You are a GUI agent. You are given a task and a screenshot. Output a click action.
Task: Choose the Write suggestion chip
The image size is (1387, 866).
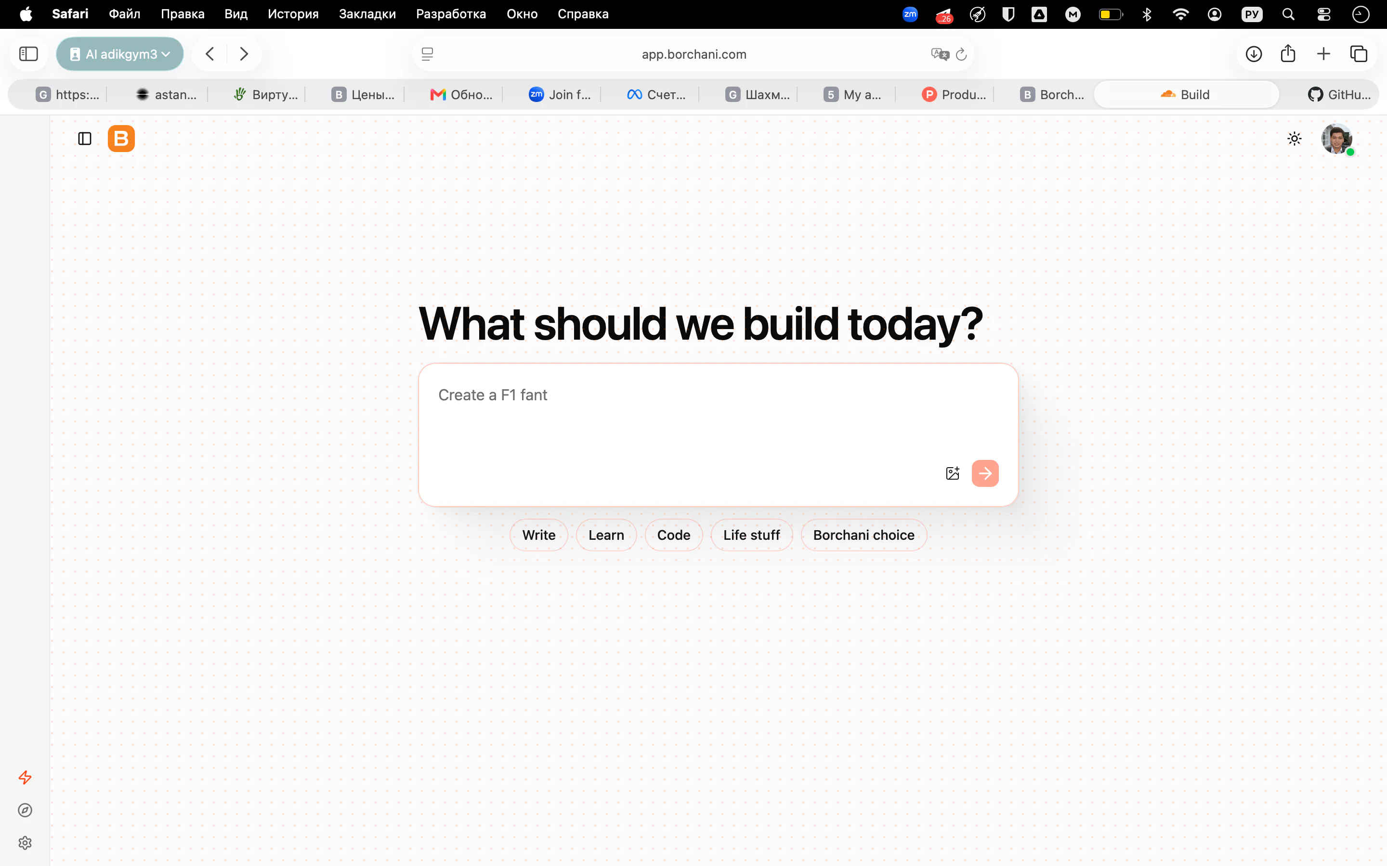[x=539, y=535]
